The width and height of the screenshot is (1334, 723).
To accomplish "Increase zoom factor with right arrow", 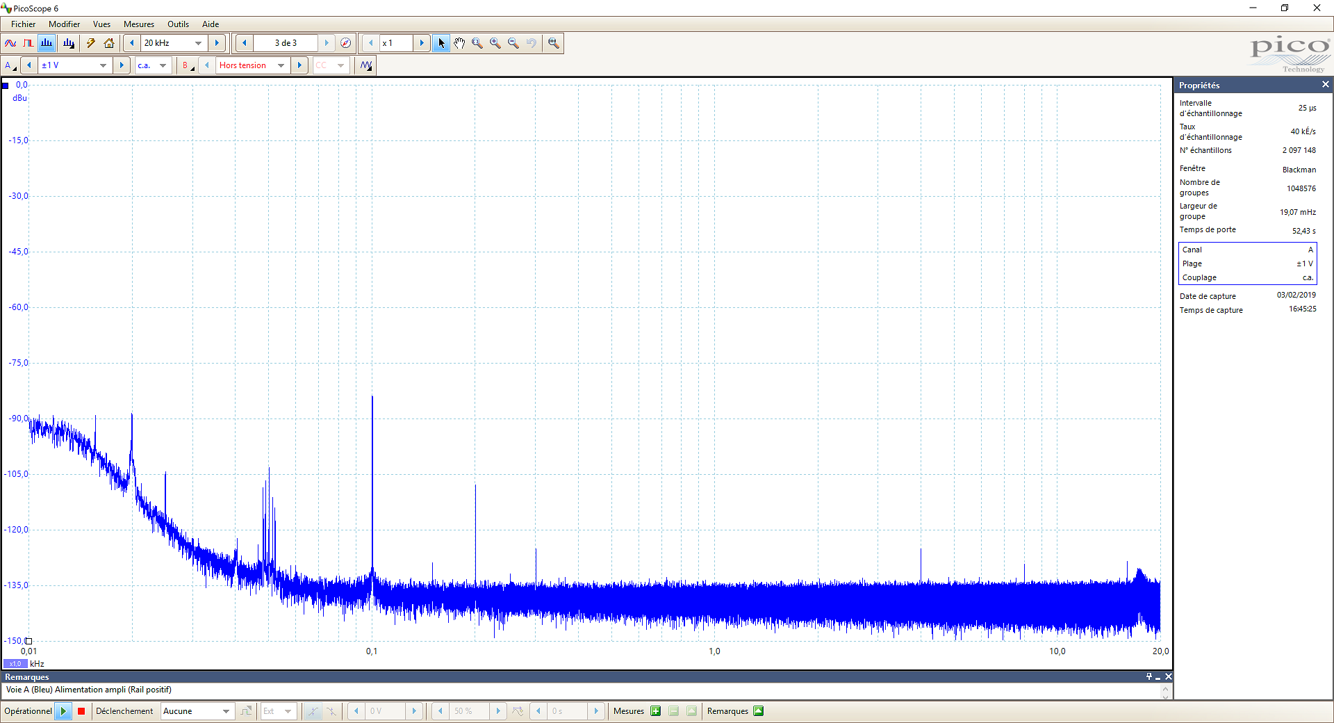I will point(422,43).
